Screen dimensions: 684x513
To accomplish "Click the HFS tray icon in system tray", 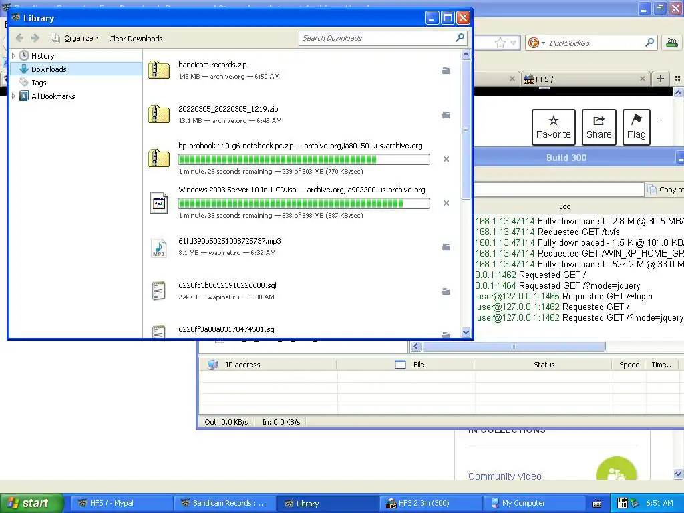I will coord(623,503).
